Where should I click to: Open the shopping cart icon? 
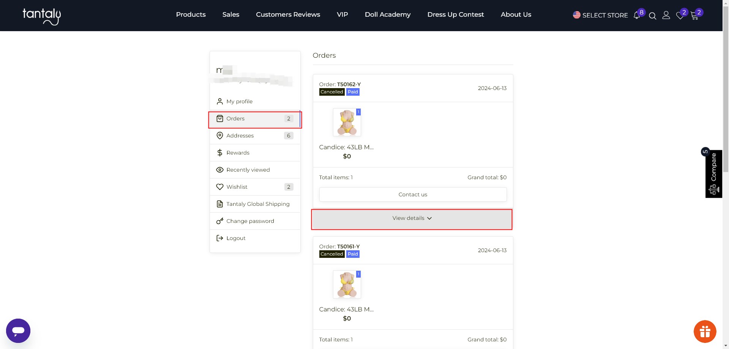[x=694, y=16]
